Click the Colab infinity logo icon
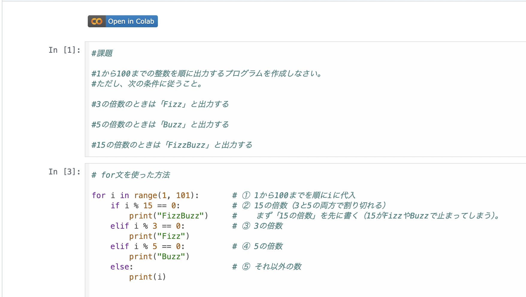526x297 pixels. click(x=97, y=21)
